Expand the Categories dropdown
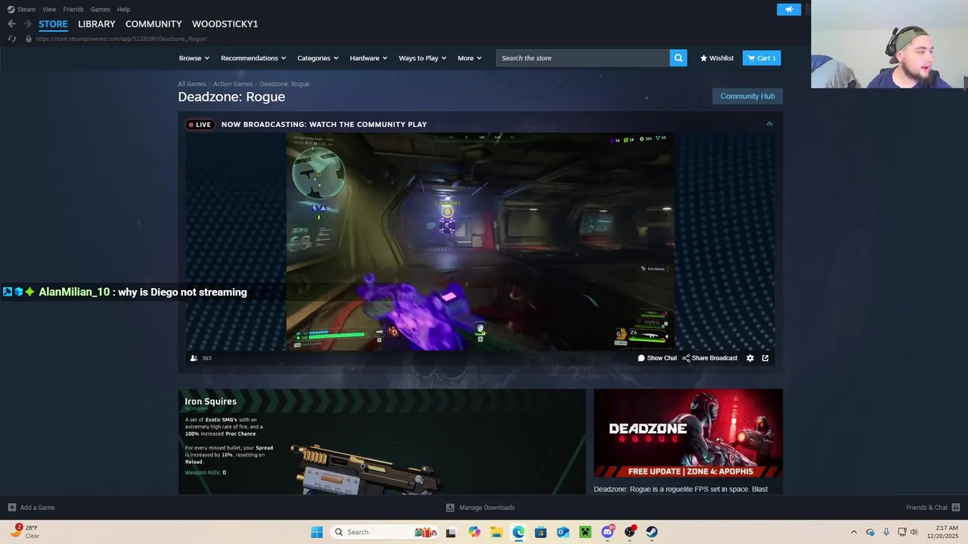The height and width of the screenshot is (544, 968). [318, 58]
